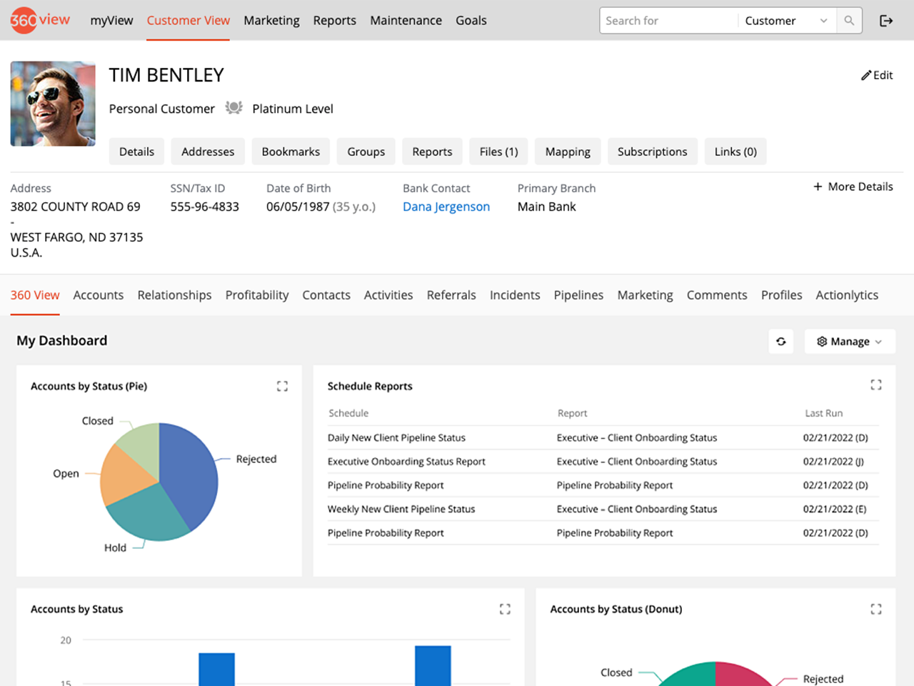
Task: Open the Marketing top menu
Action: pos(271,20)
